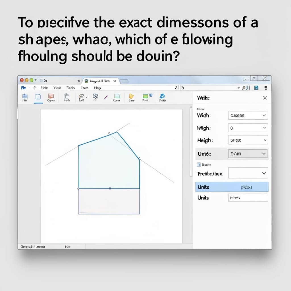The height and width of the screenshot is (291, 291).
Task: Open the Toolo menu
Action: coord(85,88)
